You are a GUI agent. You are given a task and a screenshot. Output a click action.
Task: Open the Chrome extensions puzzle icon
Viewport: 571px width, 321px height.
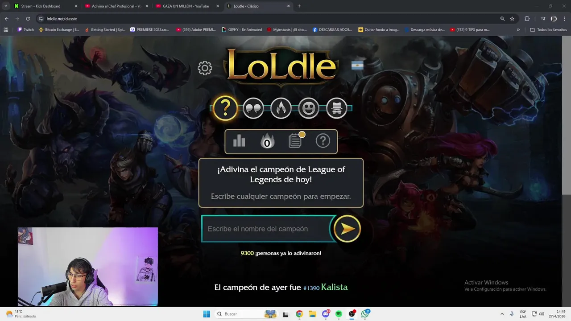pyautogui.click(x=527, y=19)
